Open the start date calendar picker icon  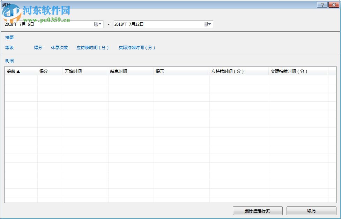[97, 24]
